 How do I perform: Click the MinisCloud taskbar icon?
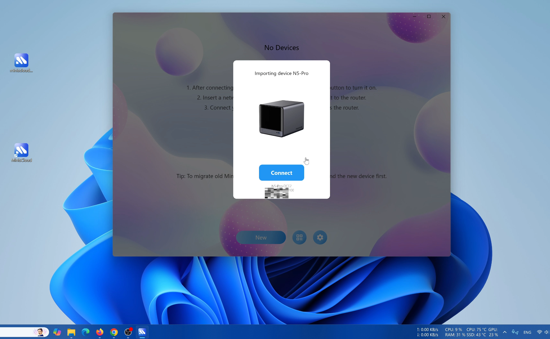(x=142, y=332)
